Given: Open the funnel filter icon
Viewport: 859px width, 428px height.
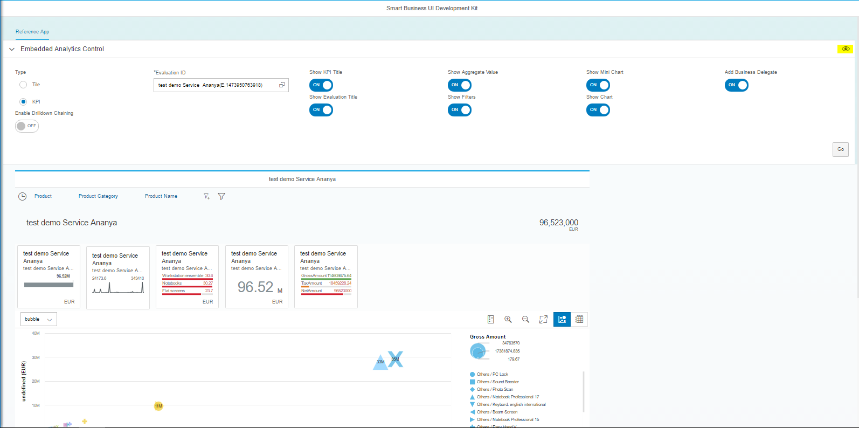Looking at the screenshot, I should [221, 197].
